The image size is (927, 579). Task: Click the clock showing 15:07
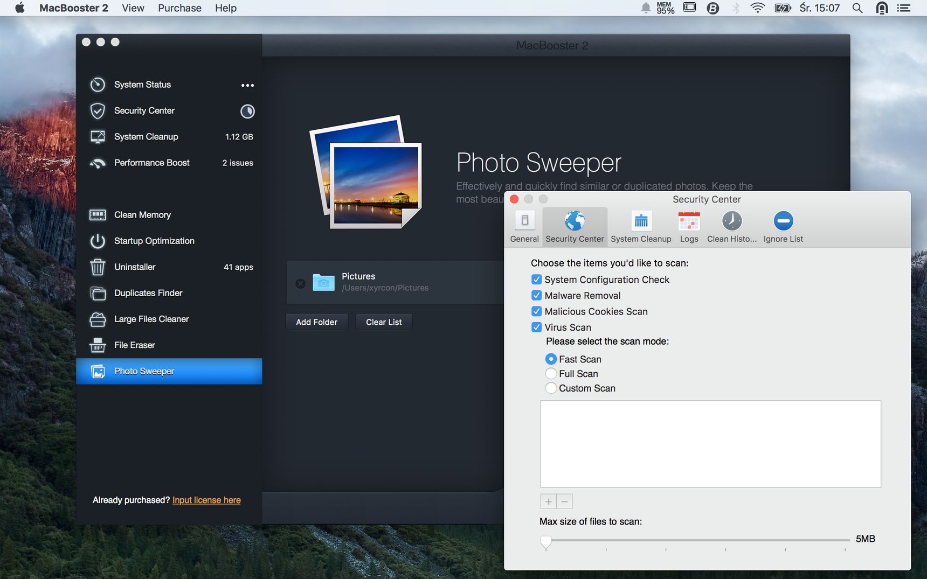[x=819, y=8]
